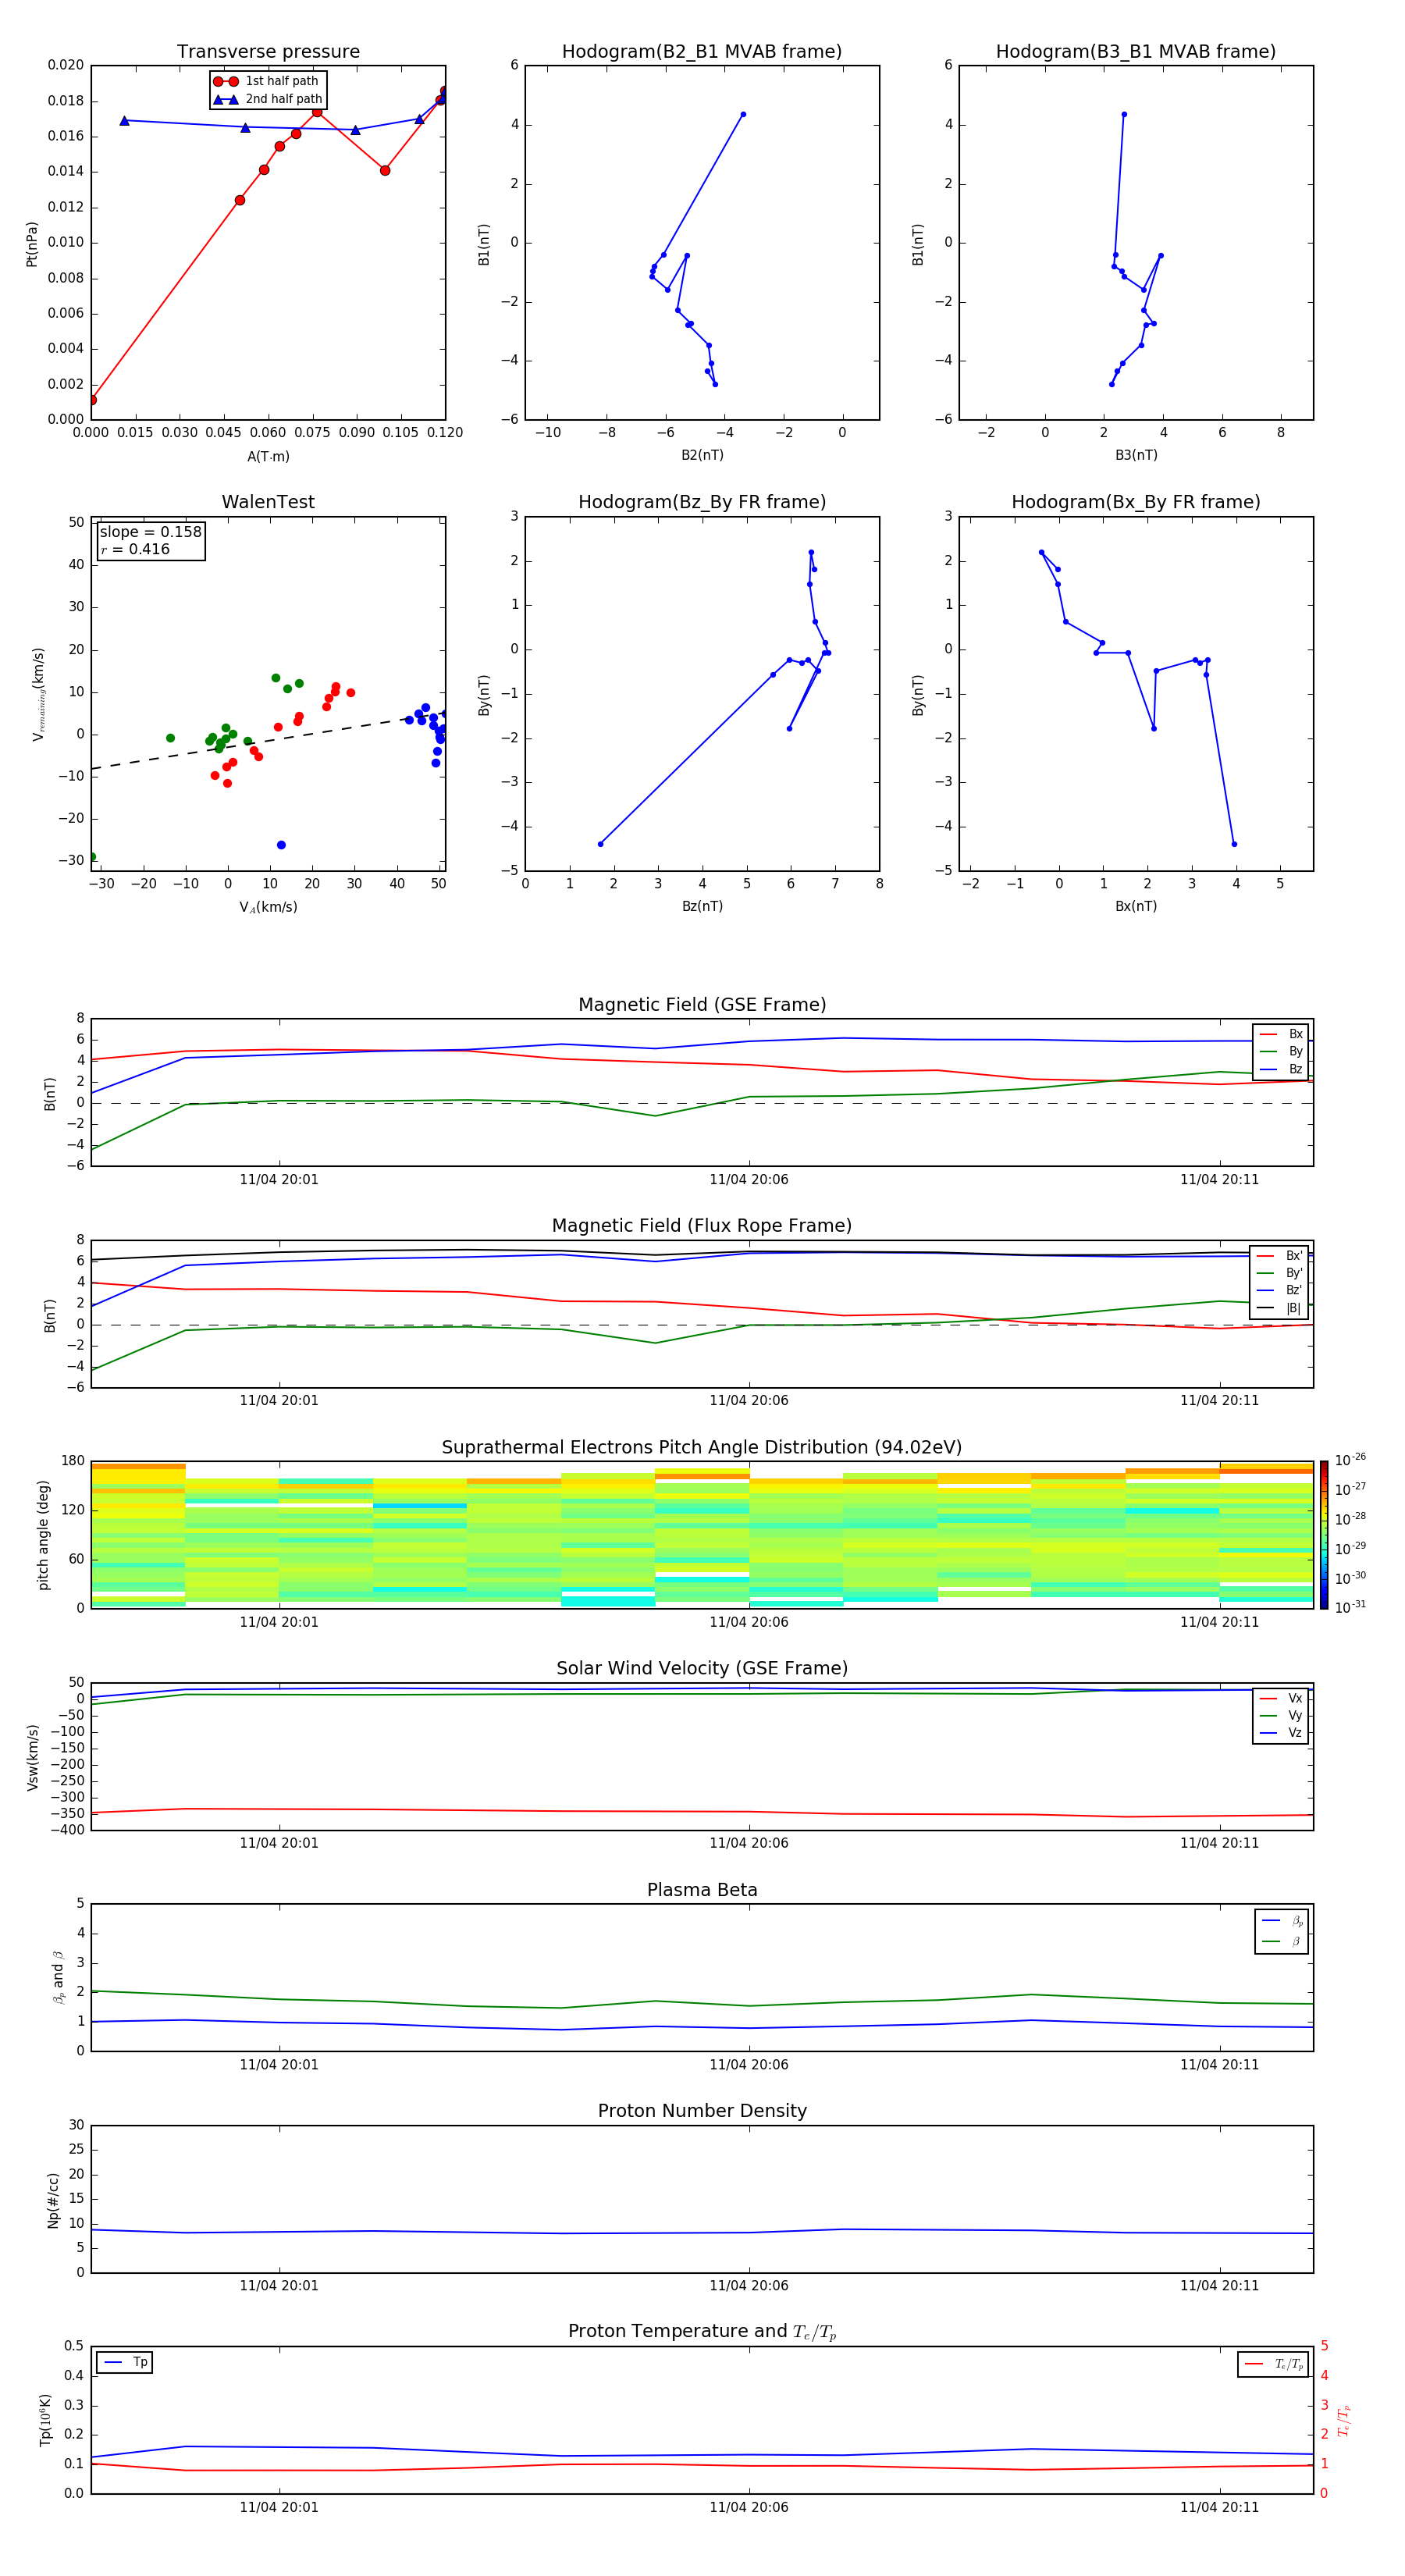The width and height of the screenshot is (1405, 2576).
Task: Click the 'Np(#/cc)' axis label
Action: pyautogui.click(x=54, y=2200)
